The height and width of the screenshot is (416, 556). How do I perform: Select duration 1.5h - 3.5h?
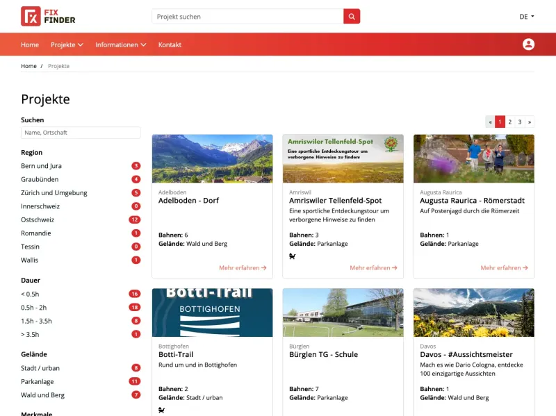click(x=81, y=321)
